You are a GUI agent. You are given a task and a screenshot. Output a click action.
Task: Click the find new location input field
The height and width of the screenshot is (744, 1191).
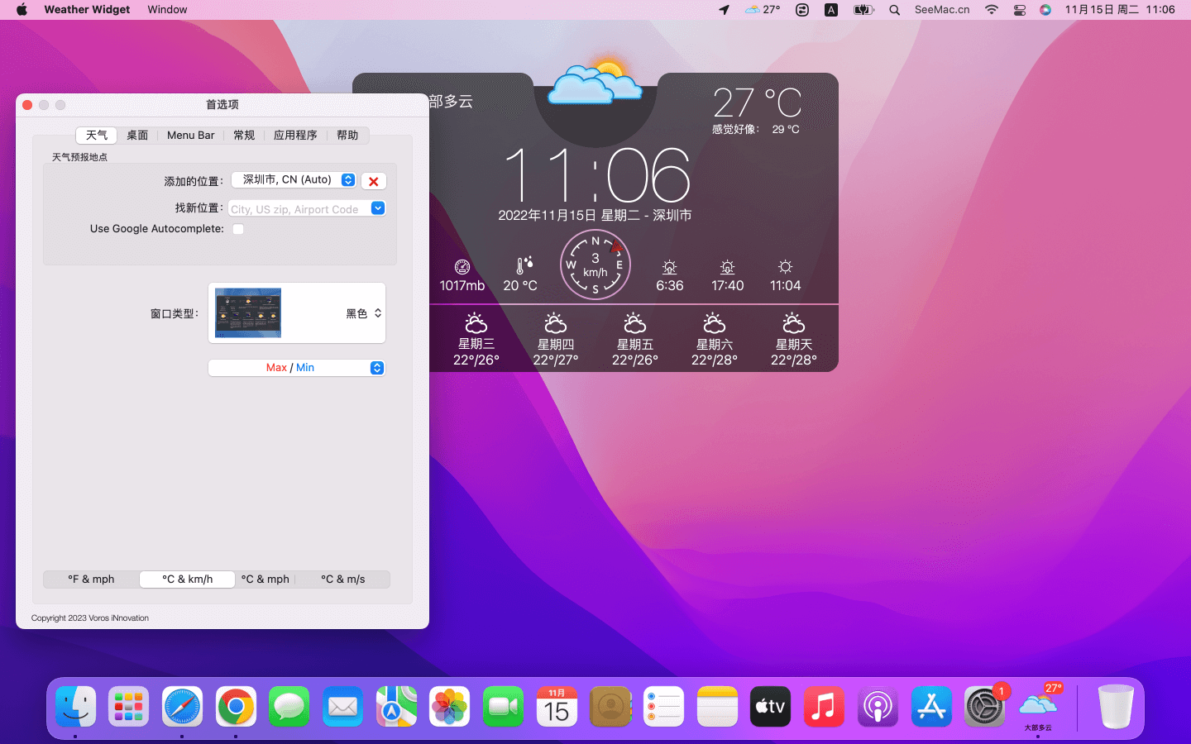pos(298,209)
